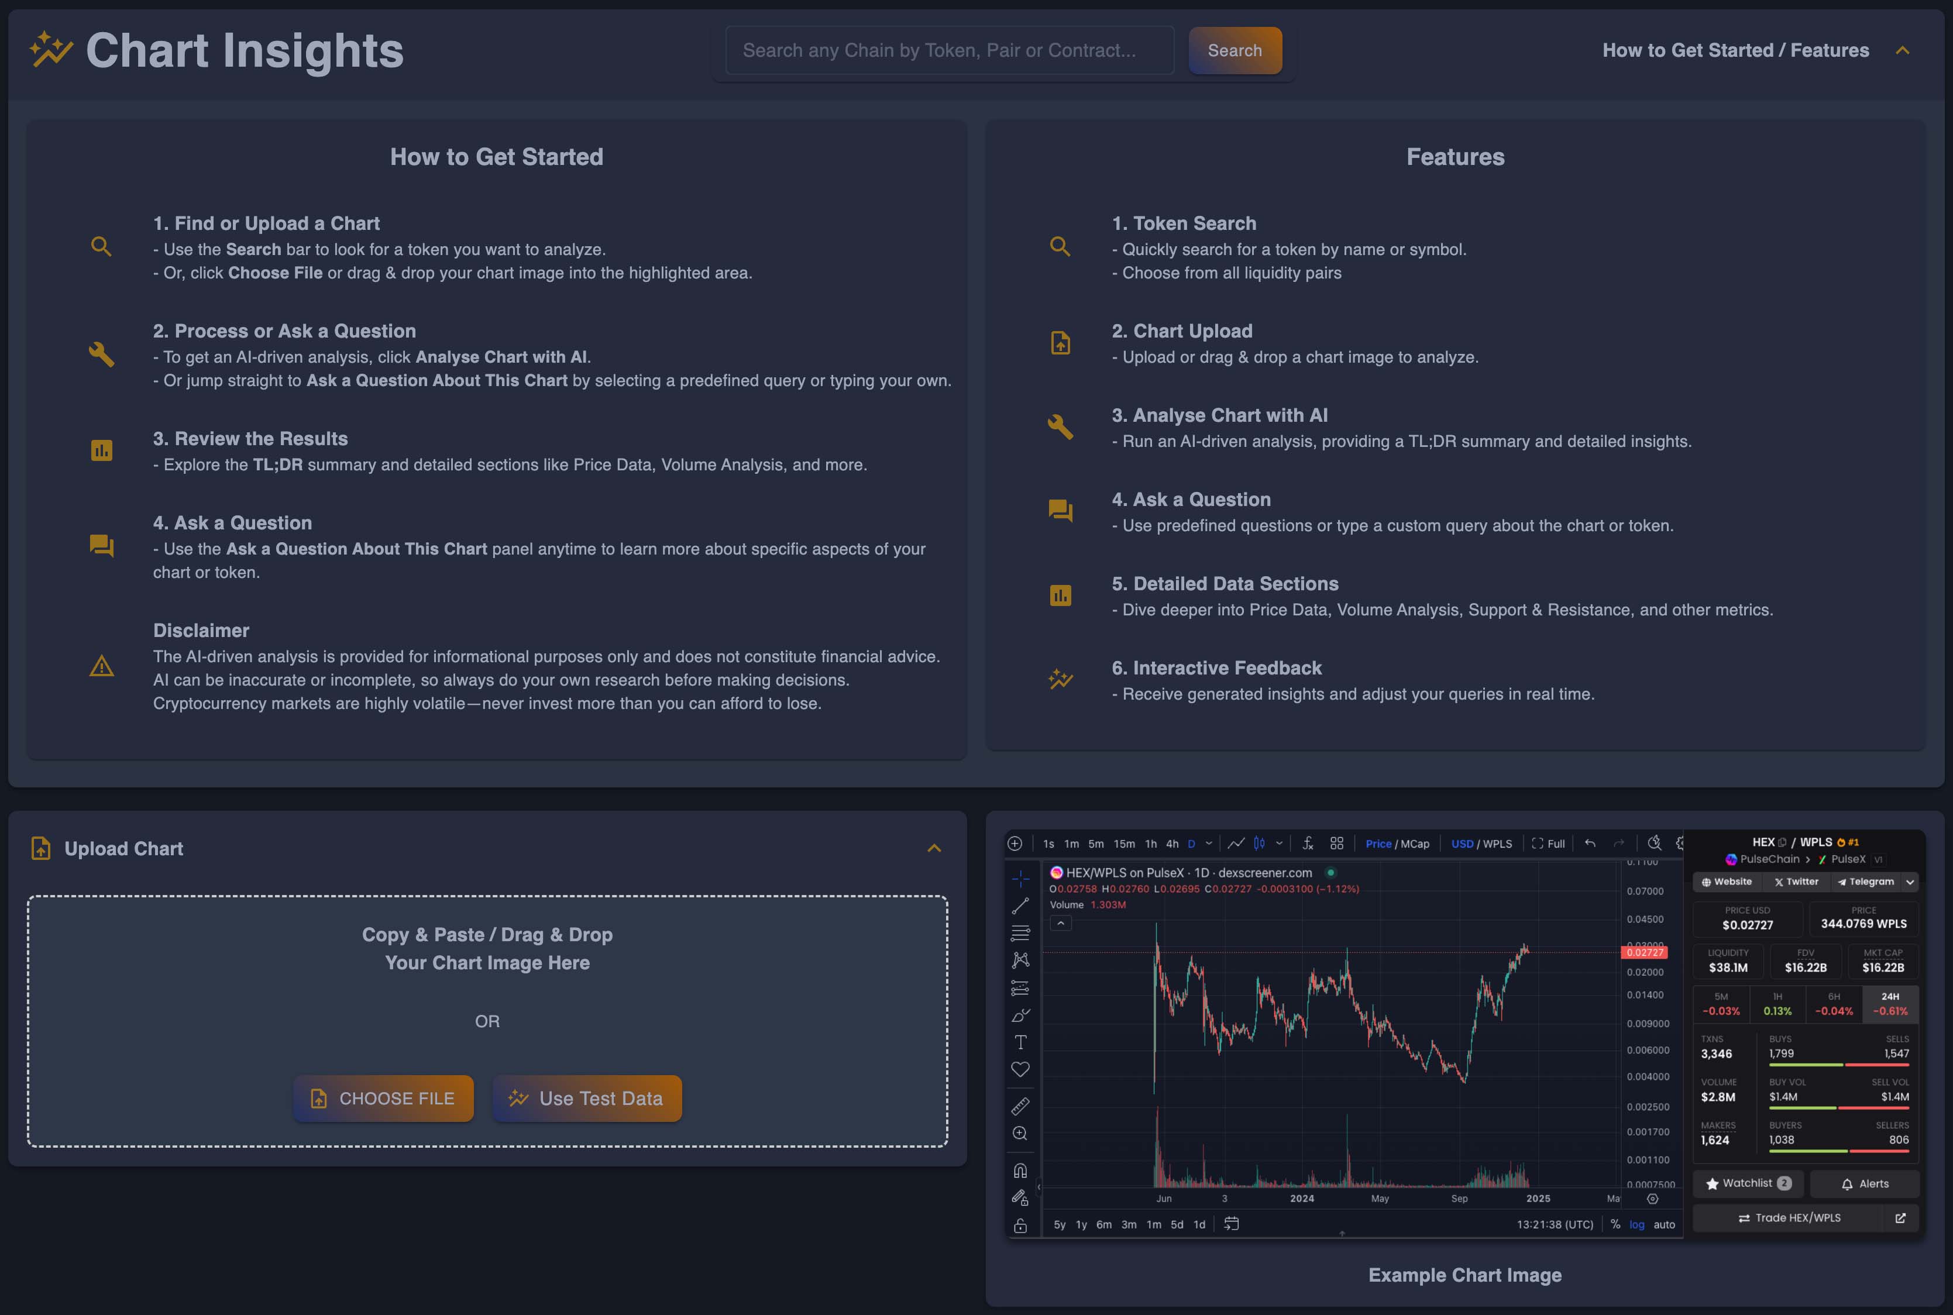The image size is (1953, 1315).
Task: Select the 1h timeframe
Action: pyautogui.click(x=1151, y=843)
